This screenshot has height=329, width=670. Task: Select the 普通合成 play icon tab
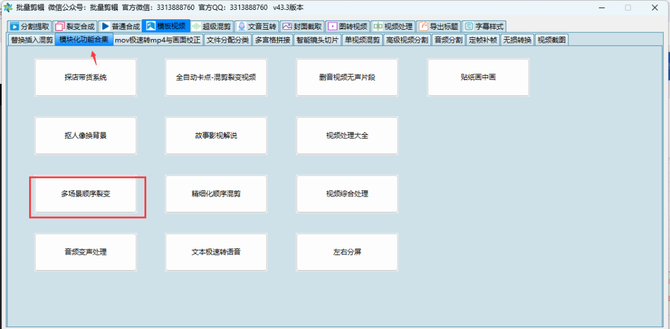coord(105,27)
